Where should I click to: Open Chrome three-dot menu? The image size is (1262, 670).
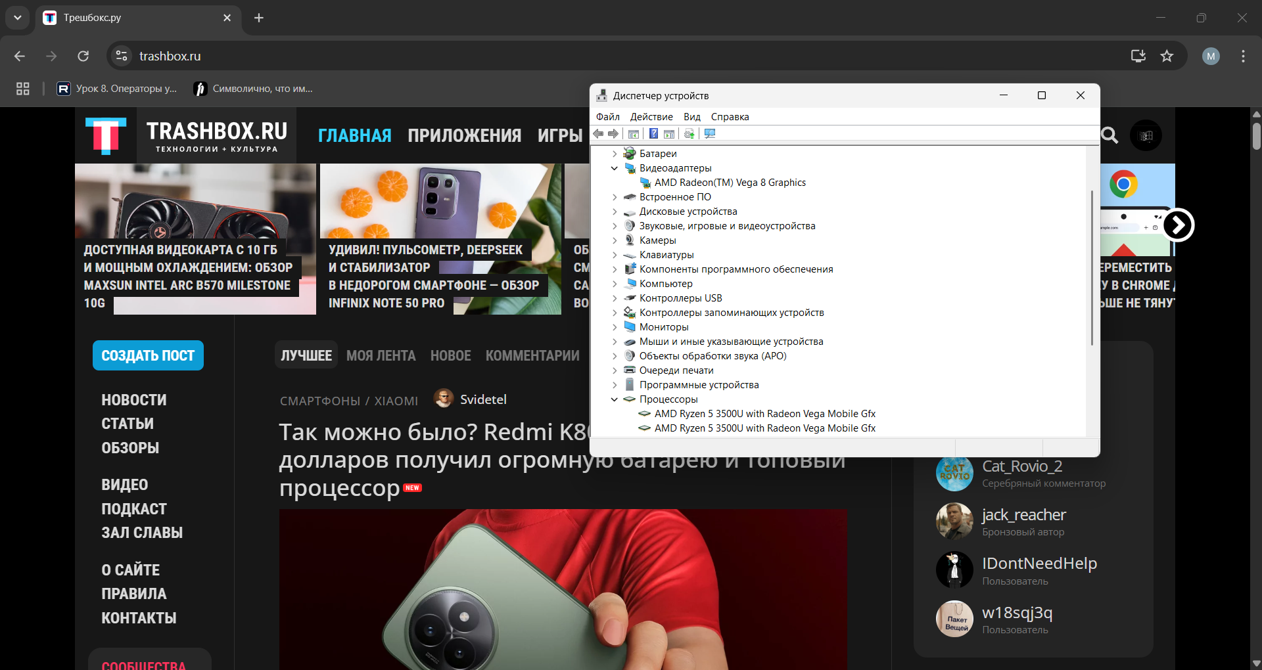coord(1243,56)
